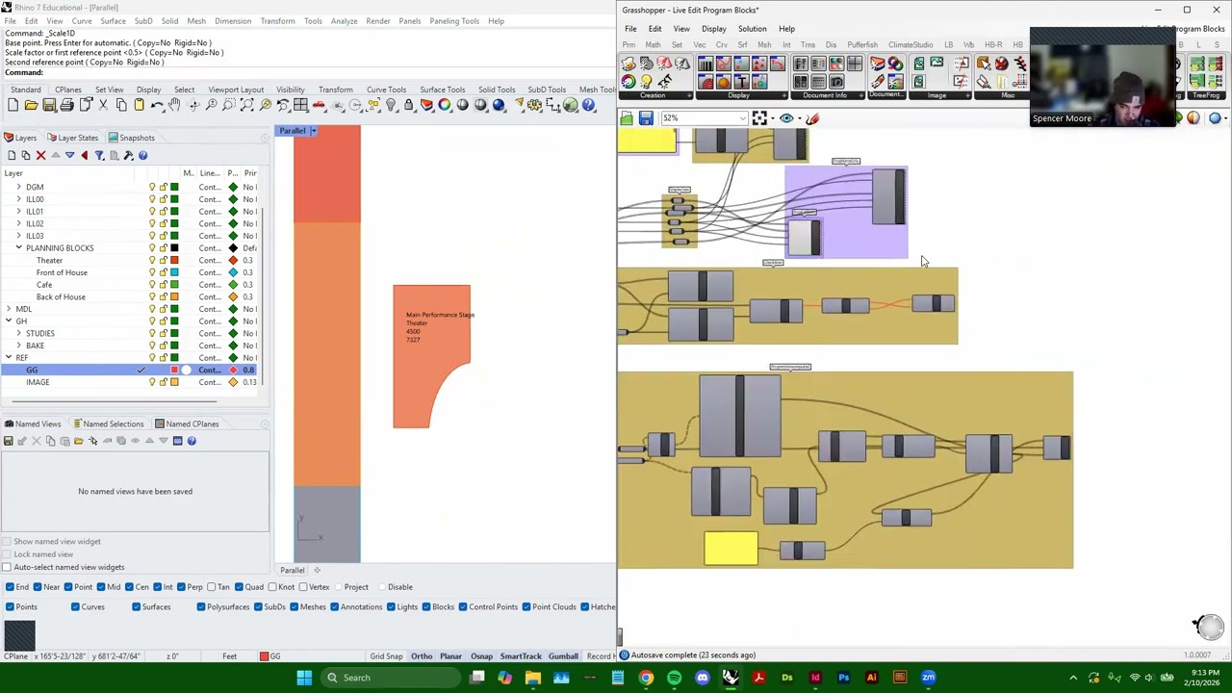Click the layer tools hammer icon

coord(128,155)
